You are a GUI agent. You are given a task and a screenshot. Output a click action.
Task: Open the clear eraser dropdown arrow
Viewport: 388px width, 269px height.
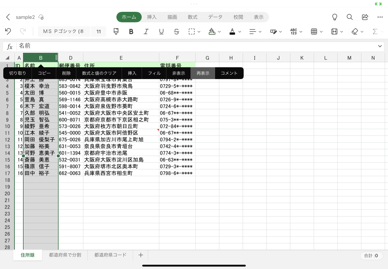(x=362, y=31)
